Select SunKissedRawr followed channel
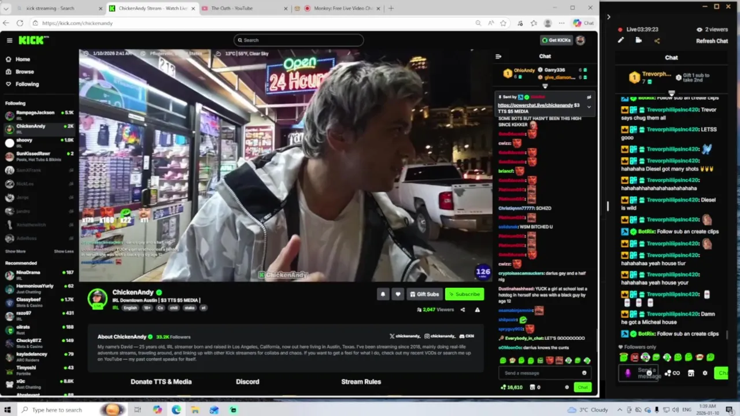The width and height of the screenshot is (740, 416). tap(39, 155)
